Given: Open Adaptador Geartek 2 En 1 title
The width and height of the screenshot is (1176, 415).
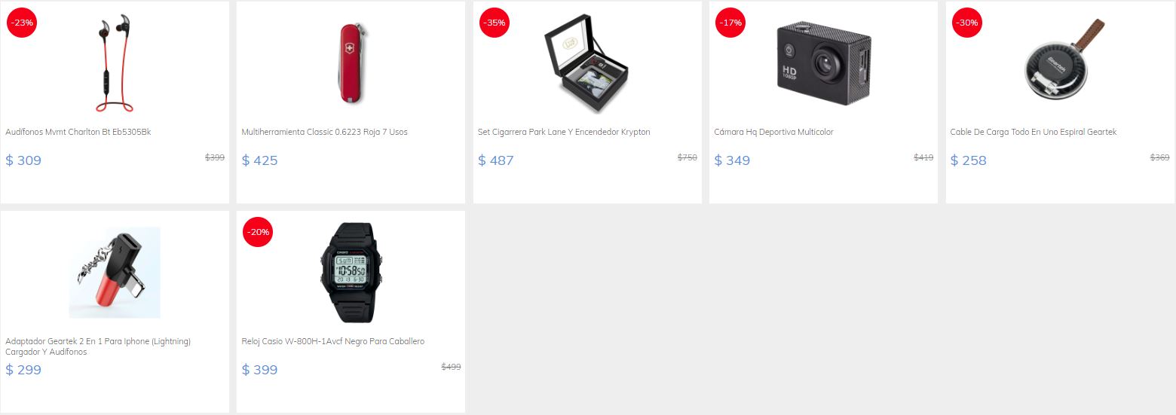Looking at the screenshot, I should tap(98, 346).
